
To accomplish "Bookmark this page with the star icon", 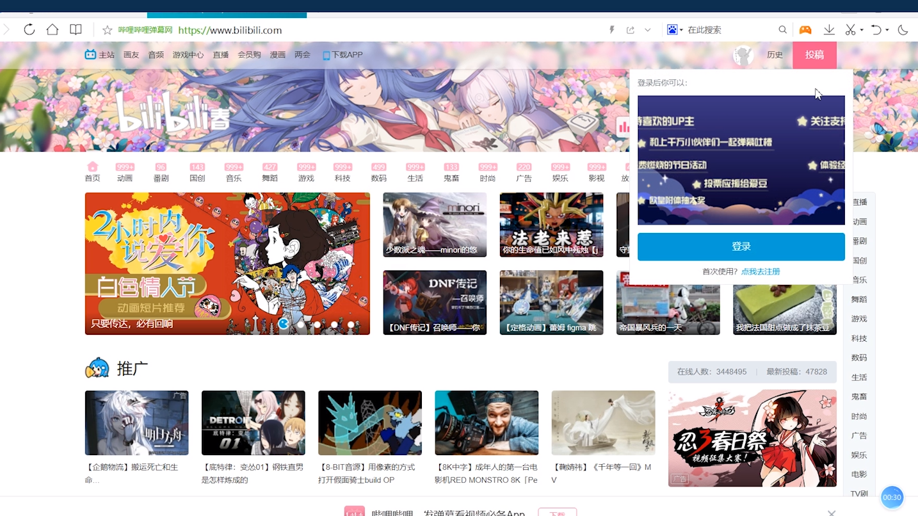I will coord(108,30).
